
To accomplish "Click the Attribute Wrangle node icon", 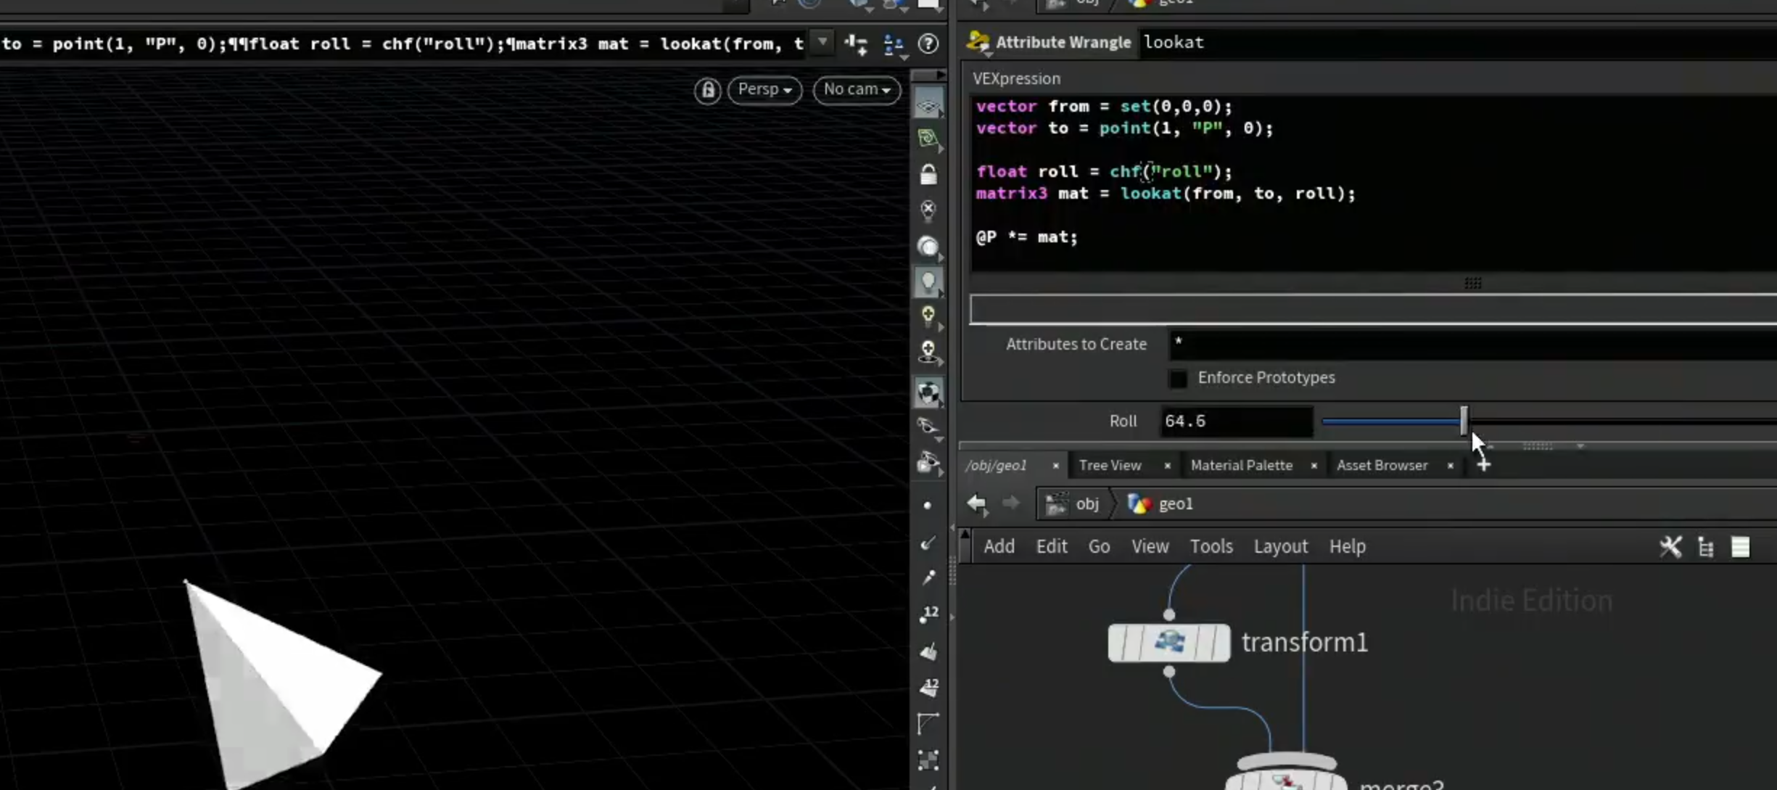I will [978, 42].
